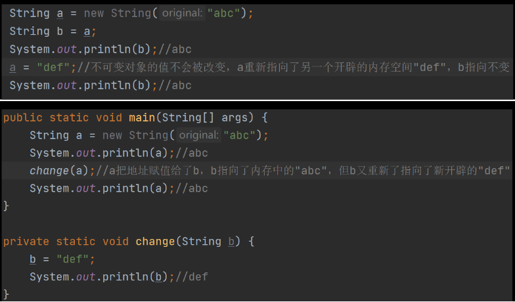Screen dimensions: 515x302
Task: Click the main method name
Action: coord(142,118)
